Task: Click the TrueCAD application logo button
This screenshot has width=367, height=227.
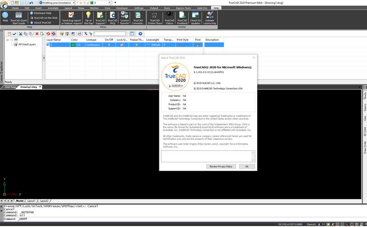Action: (4, 4)
